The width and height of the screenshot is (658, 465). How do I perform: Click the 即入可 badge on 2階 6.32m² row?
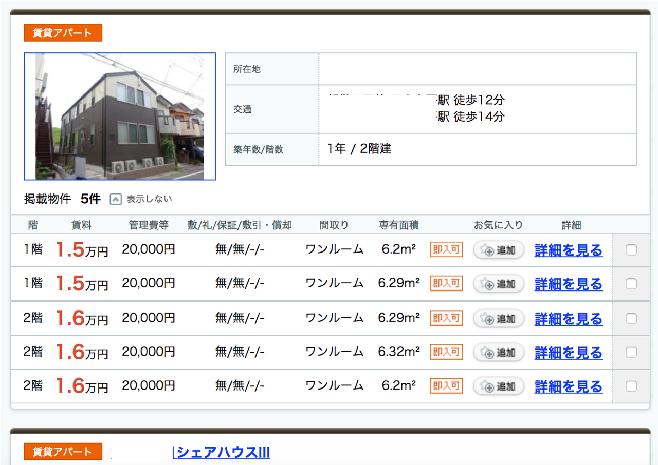click(446, 352)
